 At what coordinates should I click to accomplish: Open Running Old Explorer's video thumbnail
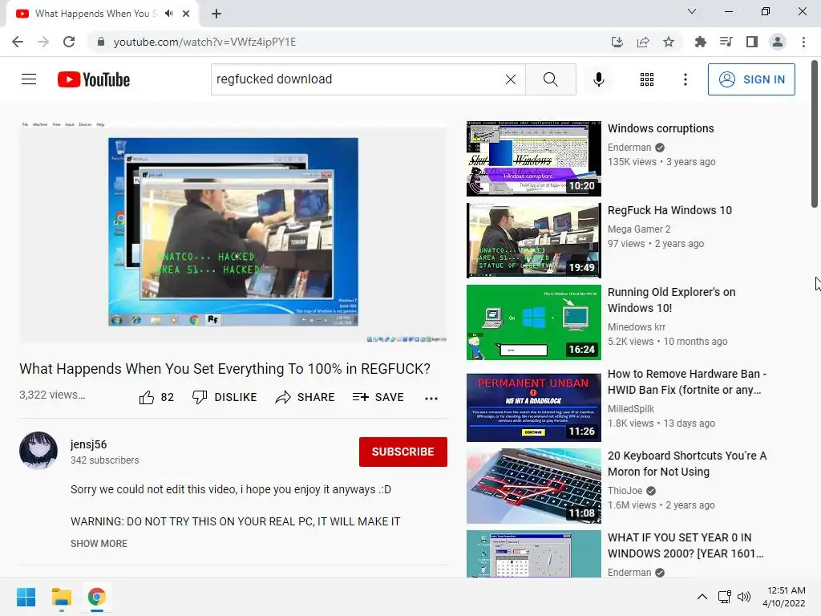533,322
